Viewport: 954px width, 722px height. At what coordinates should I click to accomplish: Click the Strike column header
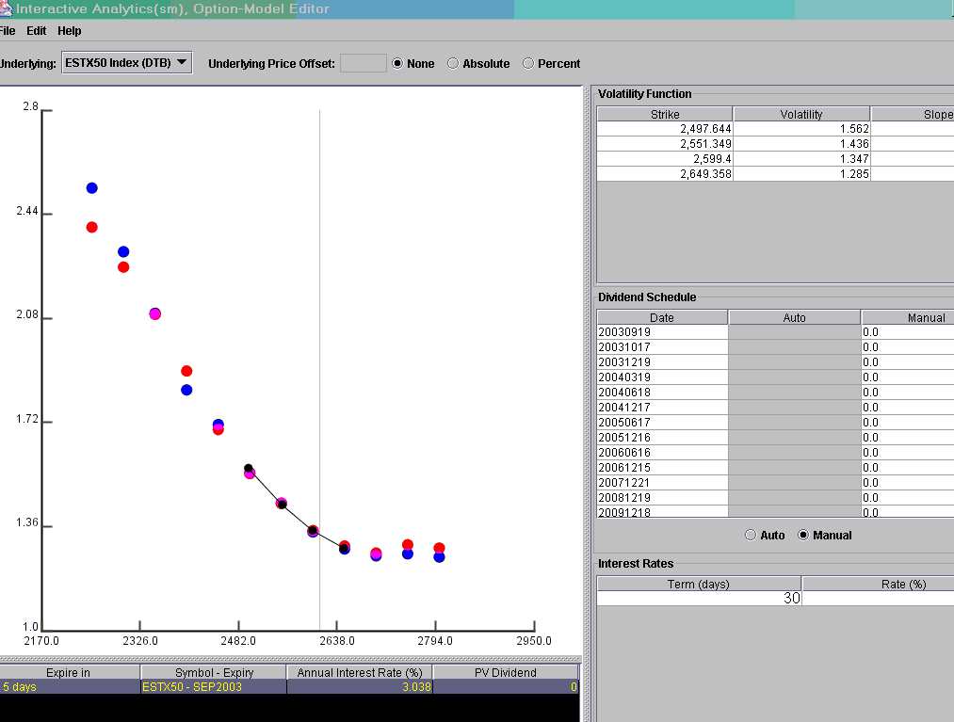click(x=665, y=114)
